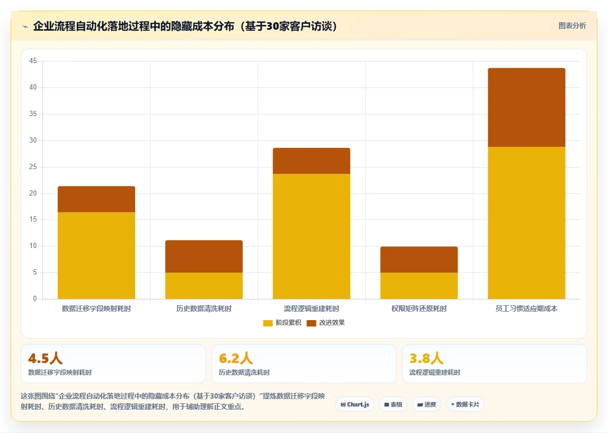The width and height of the screenshot is (608, 433).
Task: Click the brown bar segment for 员工习惯适应期成本
Action: [526, 108]
